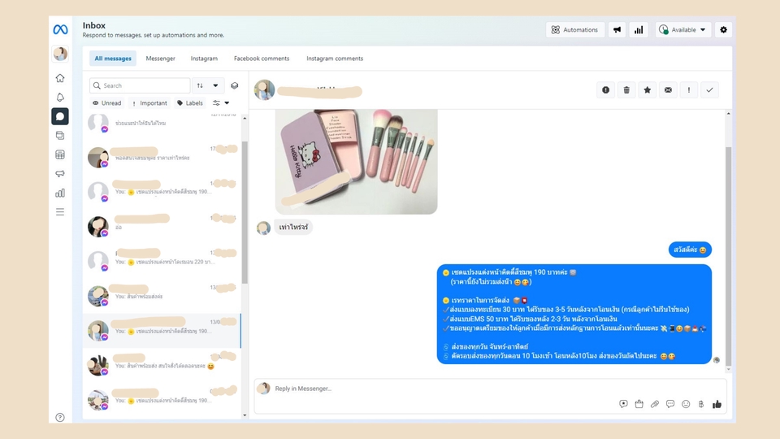
Task: Open the more filters dropdown
Action: coord(221,103)
